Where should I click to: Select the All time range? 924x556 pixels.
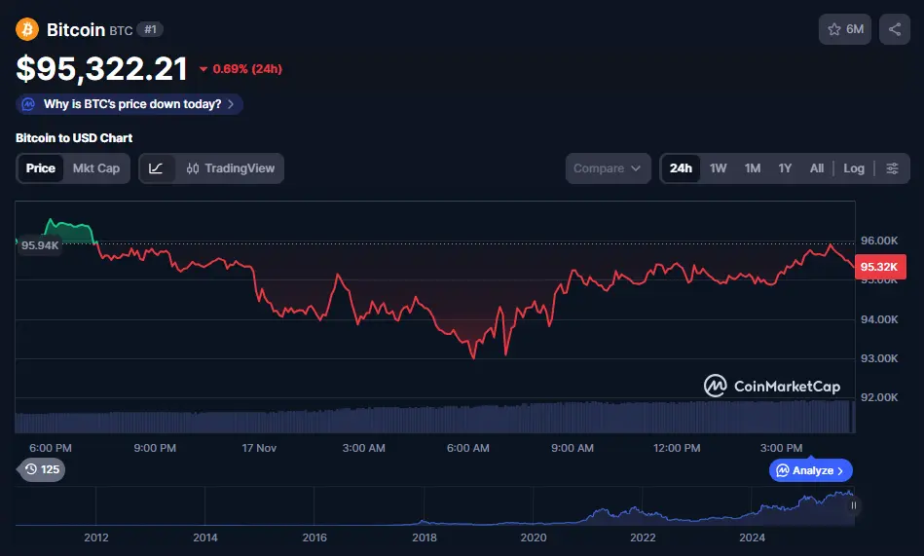817,168
